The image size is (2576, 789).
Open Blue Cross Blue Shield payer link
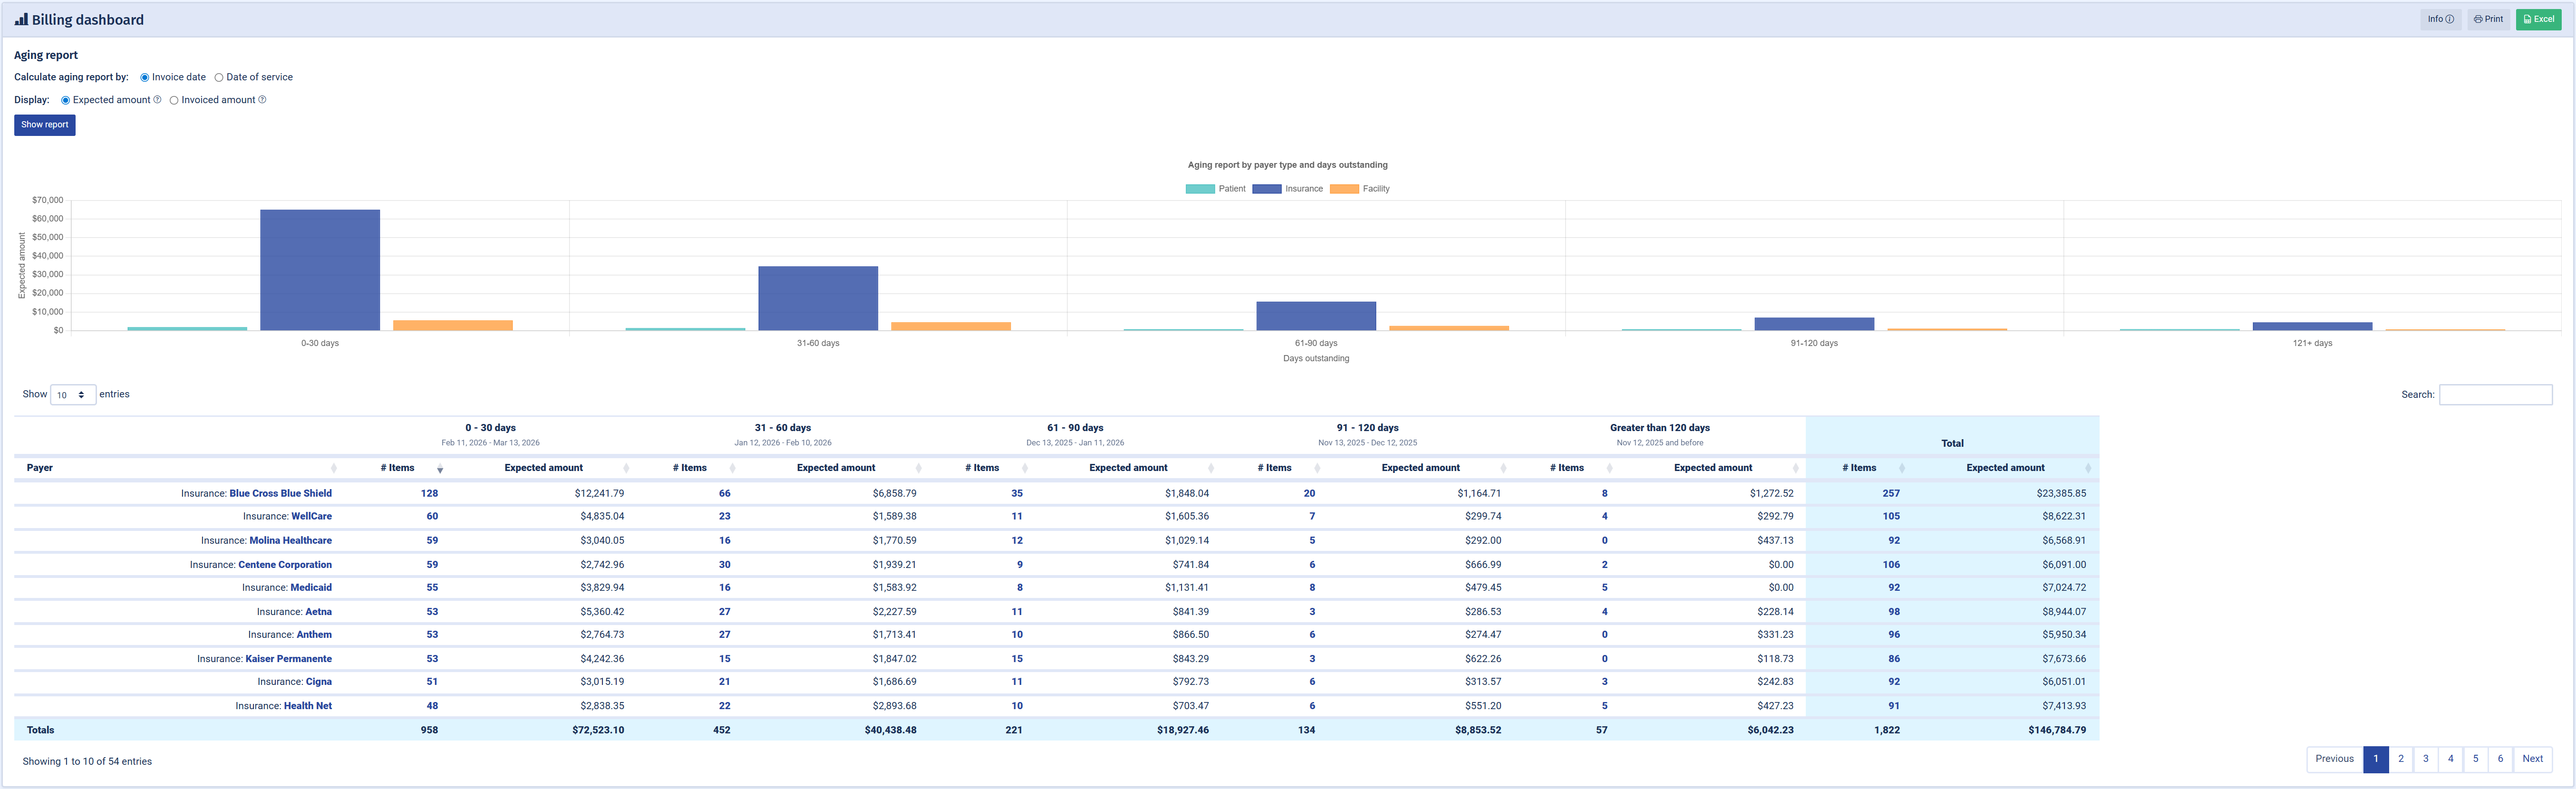coord(280,493)
